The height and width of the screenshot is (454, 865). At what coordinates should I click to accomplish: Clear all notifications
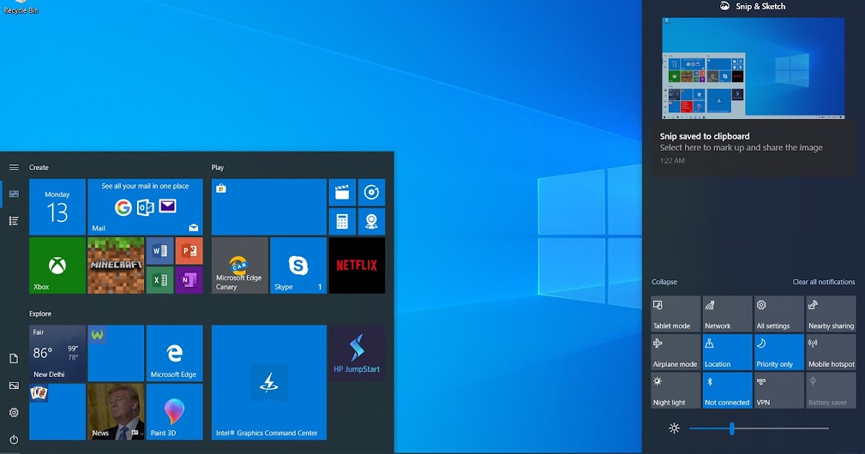click(x=824, y=282)
